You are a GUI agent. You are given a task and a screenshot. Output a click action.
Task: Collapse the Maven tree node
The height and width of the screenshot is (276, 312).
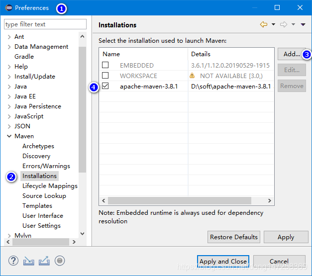[9, 136]
